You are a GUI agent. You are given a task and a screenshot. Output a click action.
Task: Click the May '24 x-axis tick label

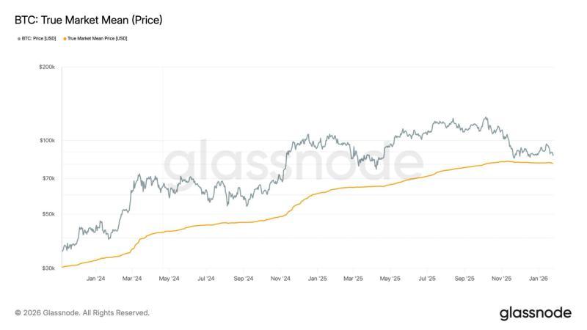pyautogui.click(x=169, y=279)
